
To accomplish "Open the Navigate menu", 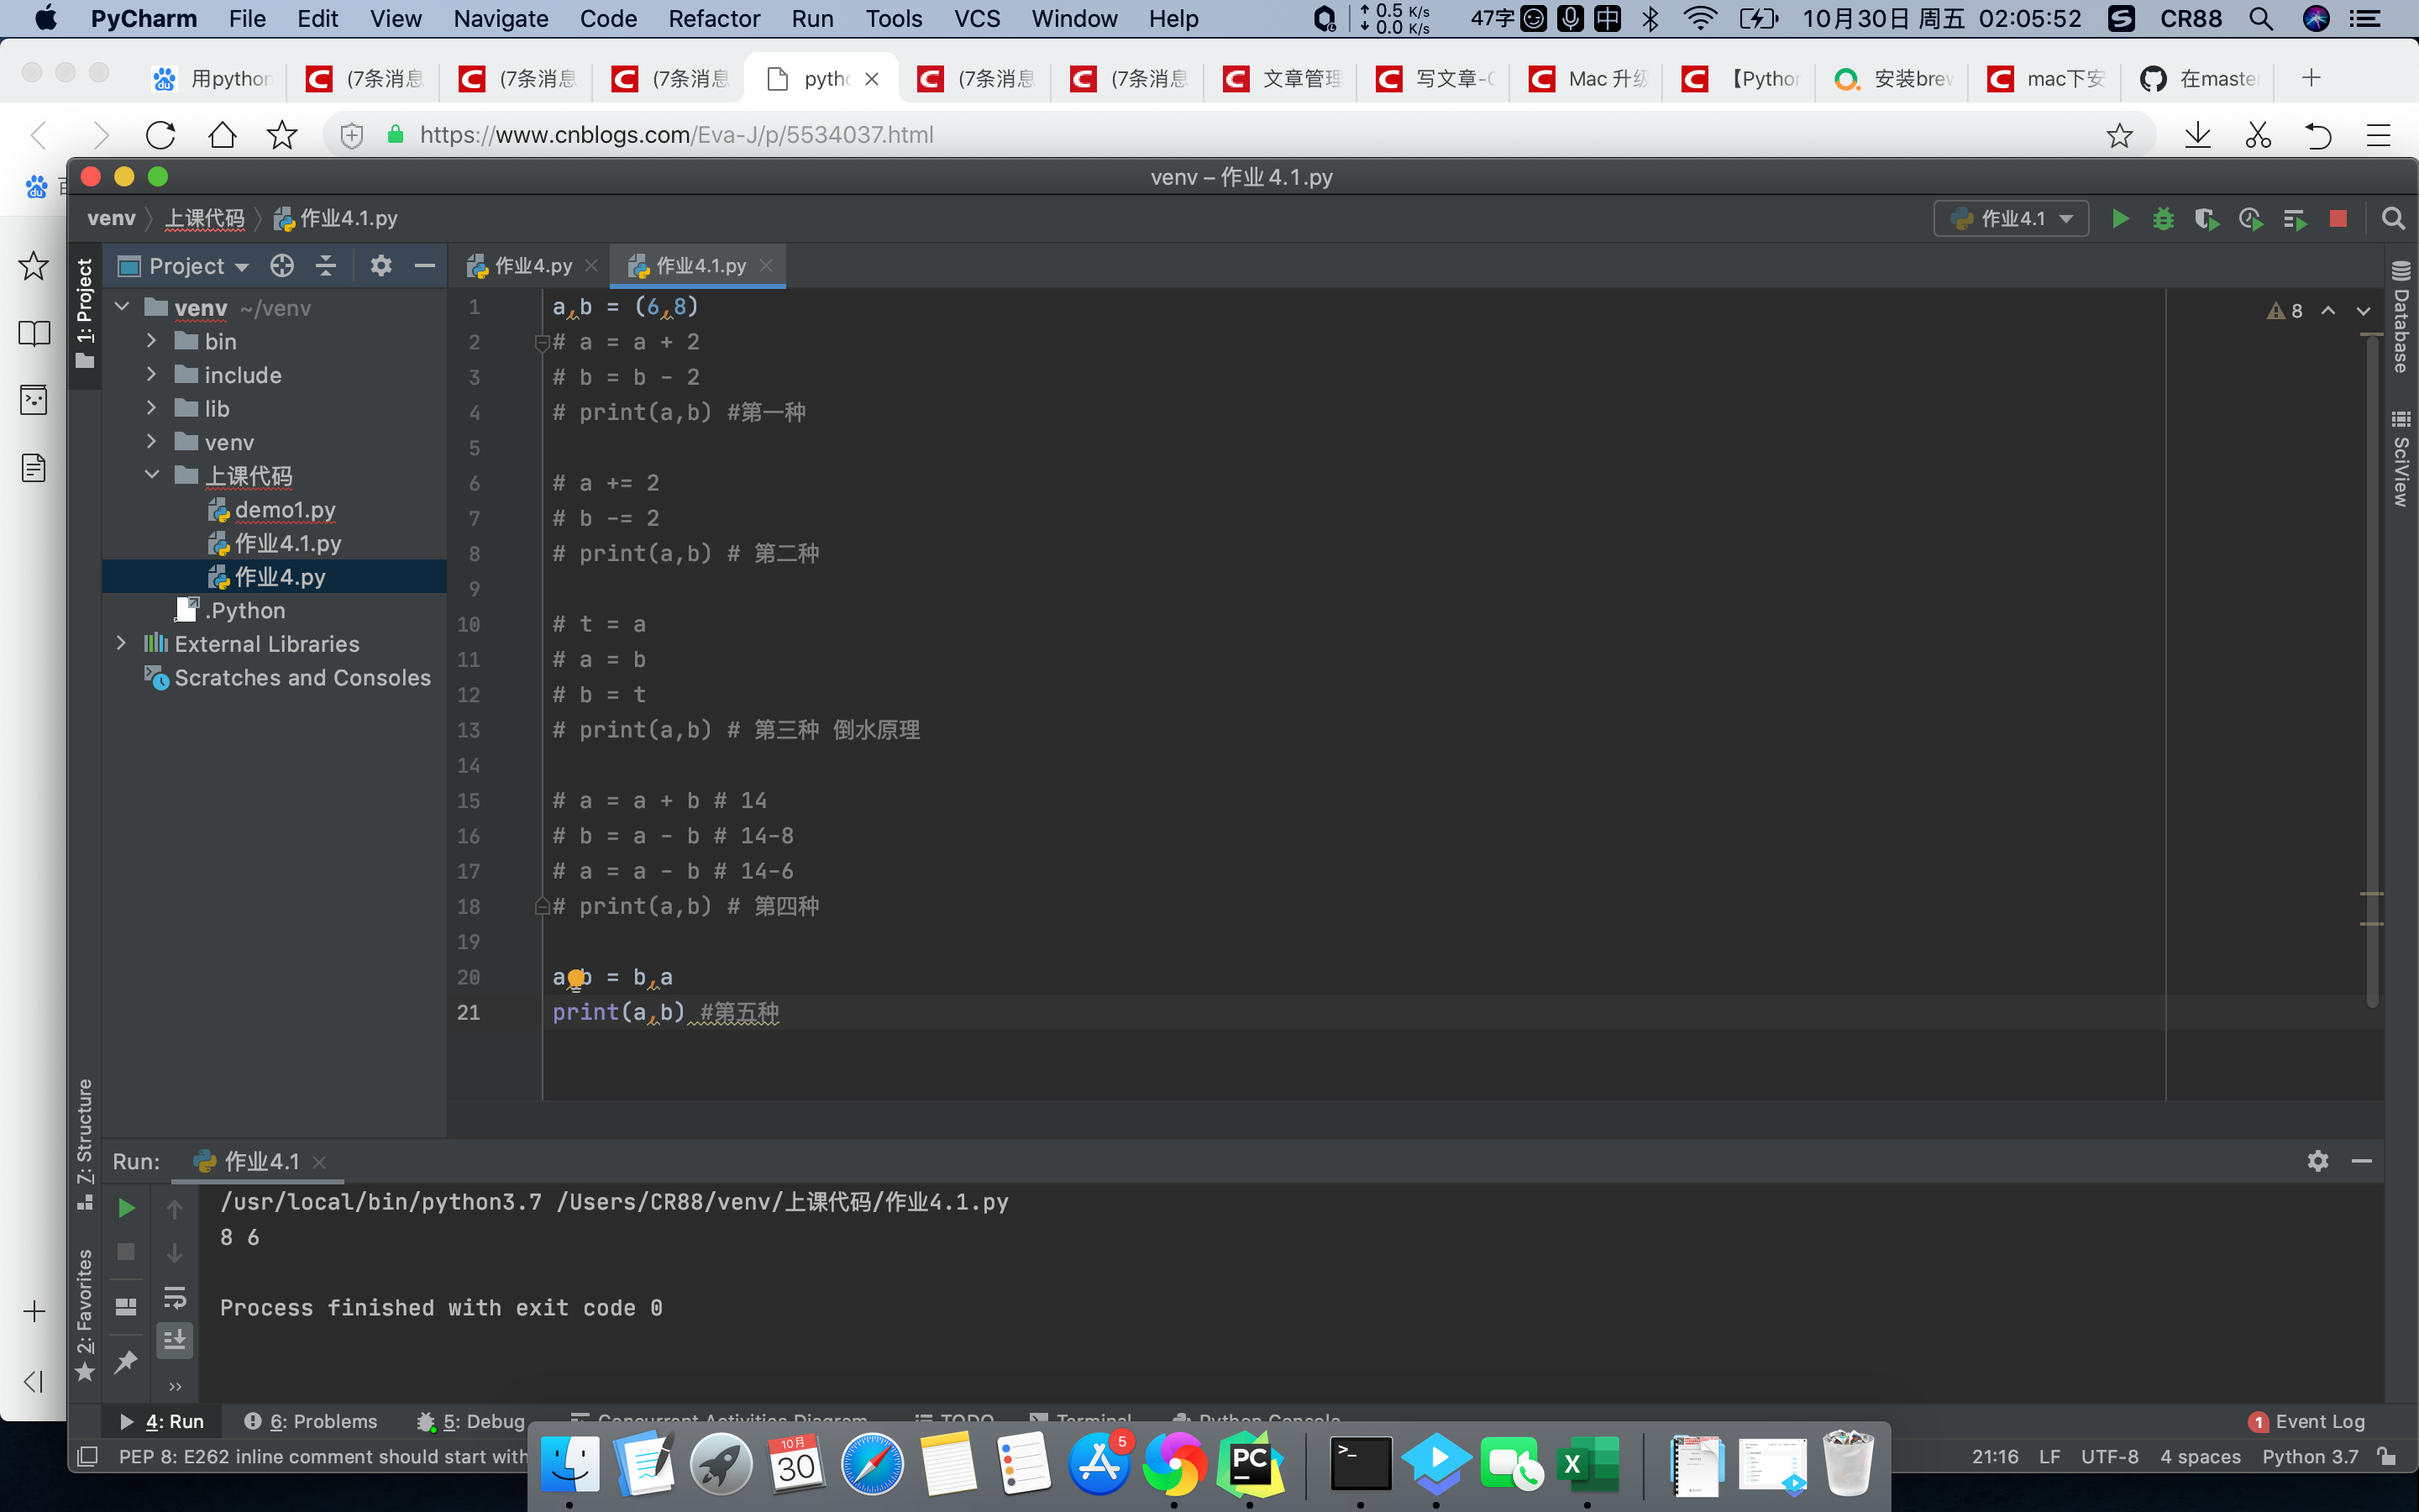I will pos(501,18).
